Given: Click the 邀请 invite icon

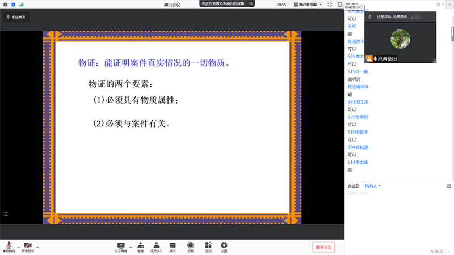Looking at the screenshot, I should (x=140, y=246).
